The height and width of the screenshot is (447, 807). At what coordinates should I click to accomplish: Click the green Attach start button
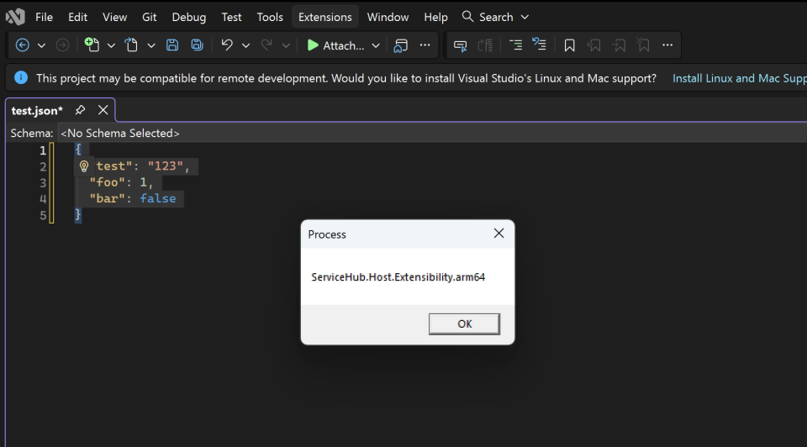(x=335, y=45)
